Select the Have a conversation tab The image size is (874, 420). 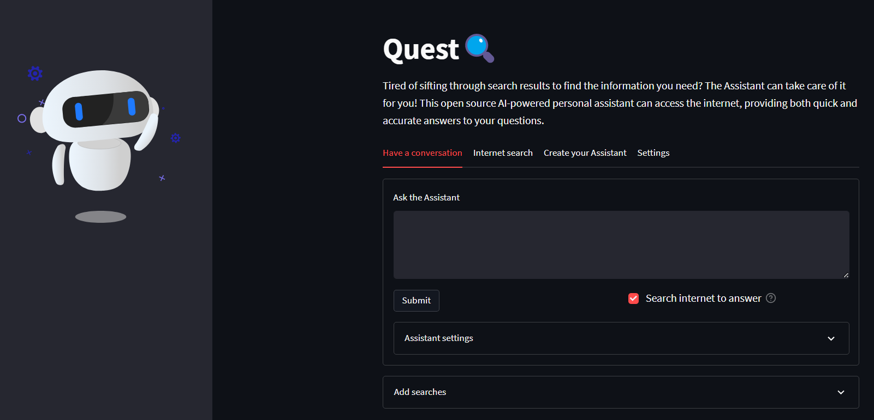pyautogui.click(x=423, y=153)
